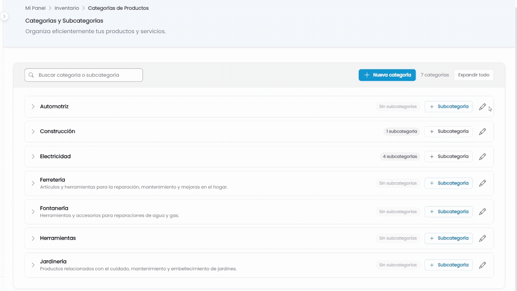Viewport: 517px width, 291px height.
Task: Expand the Ferretería category row
Action: click(33, 183)
